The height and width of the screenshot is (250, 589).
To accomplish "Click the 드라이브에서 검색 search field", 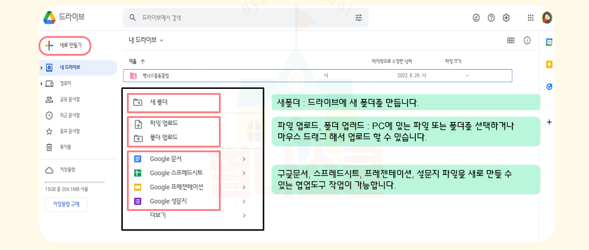I will [x=246, y=18].
